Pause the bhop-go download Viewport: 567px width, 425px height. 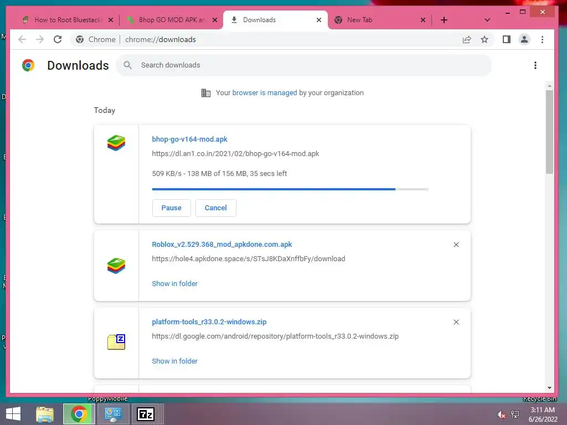pyautogui.click(x=172, y=208)
